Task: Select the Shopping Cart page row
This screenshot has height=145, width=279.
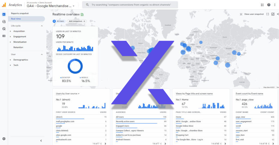Action: pos(201,135)
